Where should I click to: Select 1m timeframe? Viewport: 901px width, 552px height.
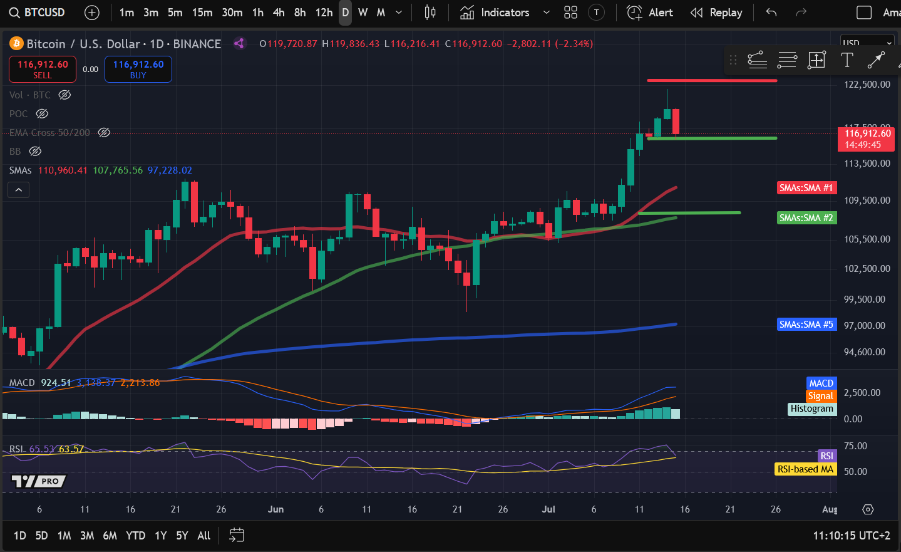126,13
